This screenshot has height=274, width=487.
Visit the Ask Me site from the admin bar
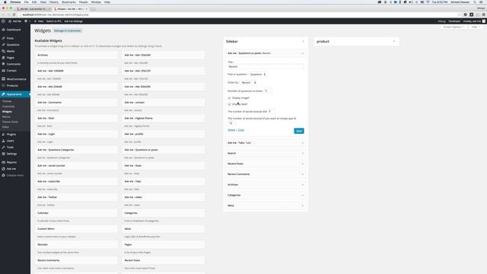pyautogui.click(x=15, y=21)
